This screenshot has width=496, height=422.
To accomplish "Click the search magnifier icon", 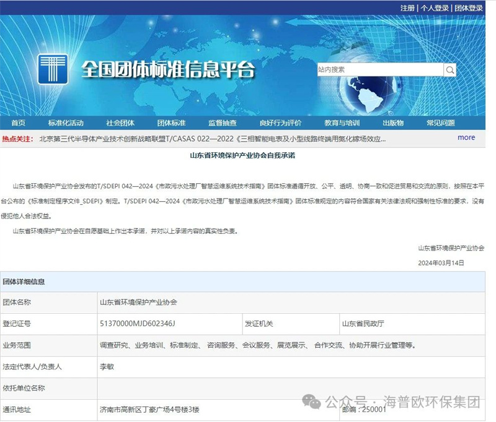I will [x=449, y=69].
